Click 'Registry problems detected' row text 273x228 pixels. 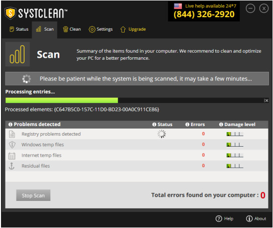(51, 134)
